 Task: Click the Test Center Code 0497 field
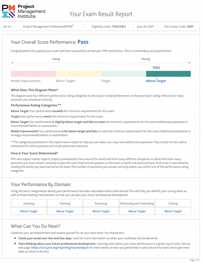tap(178, 26)
